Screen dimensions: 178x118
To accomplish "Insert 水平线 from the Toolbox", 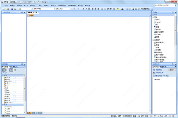I will point(157,34).
